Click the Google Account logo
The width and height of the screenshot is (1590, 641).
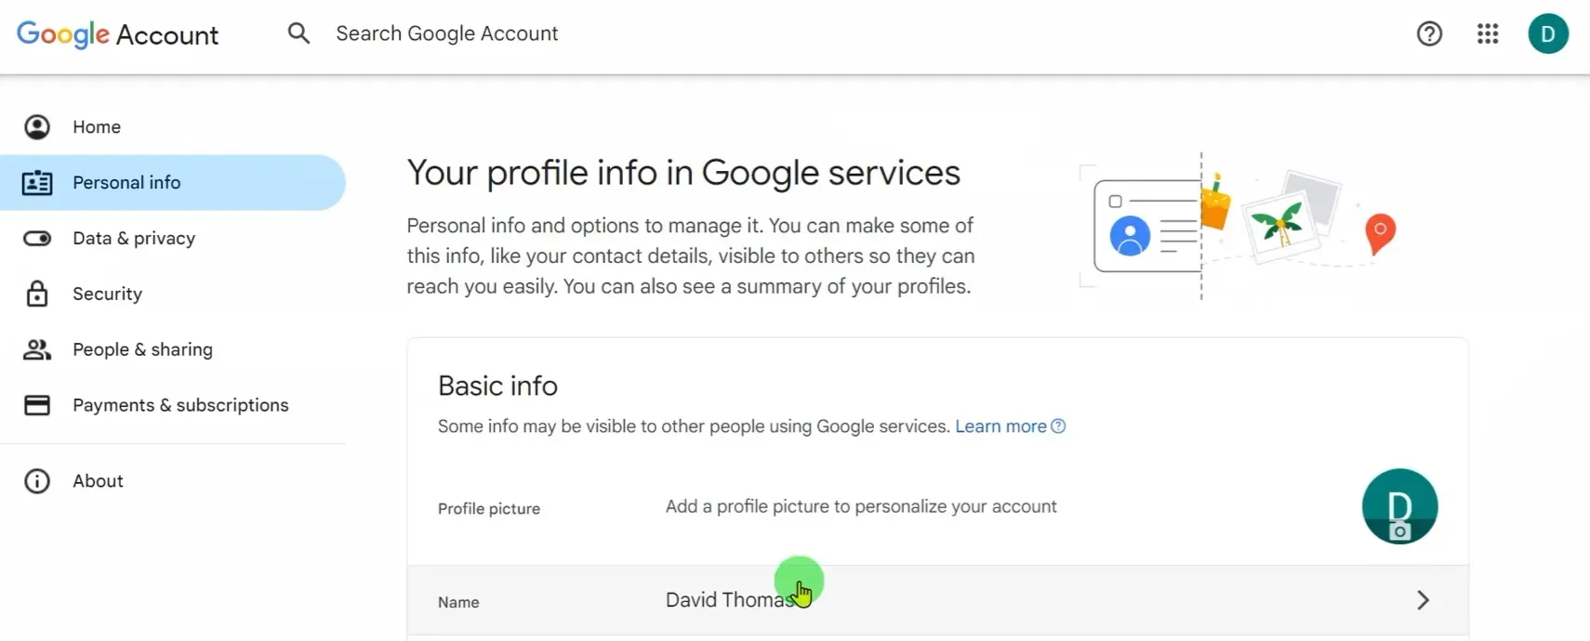pos(117,34)
